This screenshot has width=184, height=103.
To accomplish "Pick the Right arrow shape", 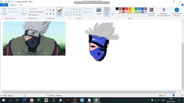I will (x=80, y=12).
